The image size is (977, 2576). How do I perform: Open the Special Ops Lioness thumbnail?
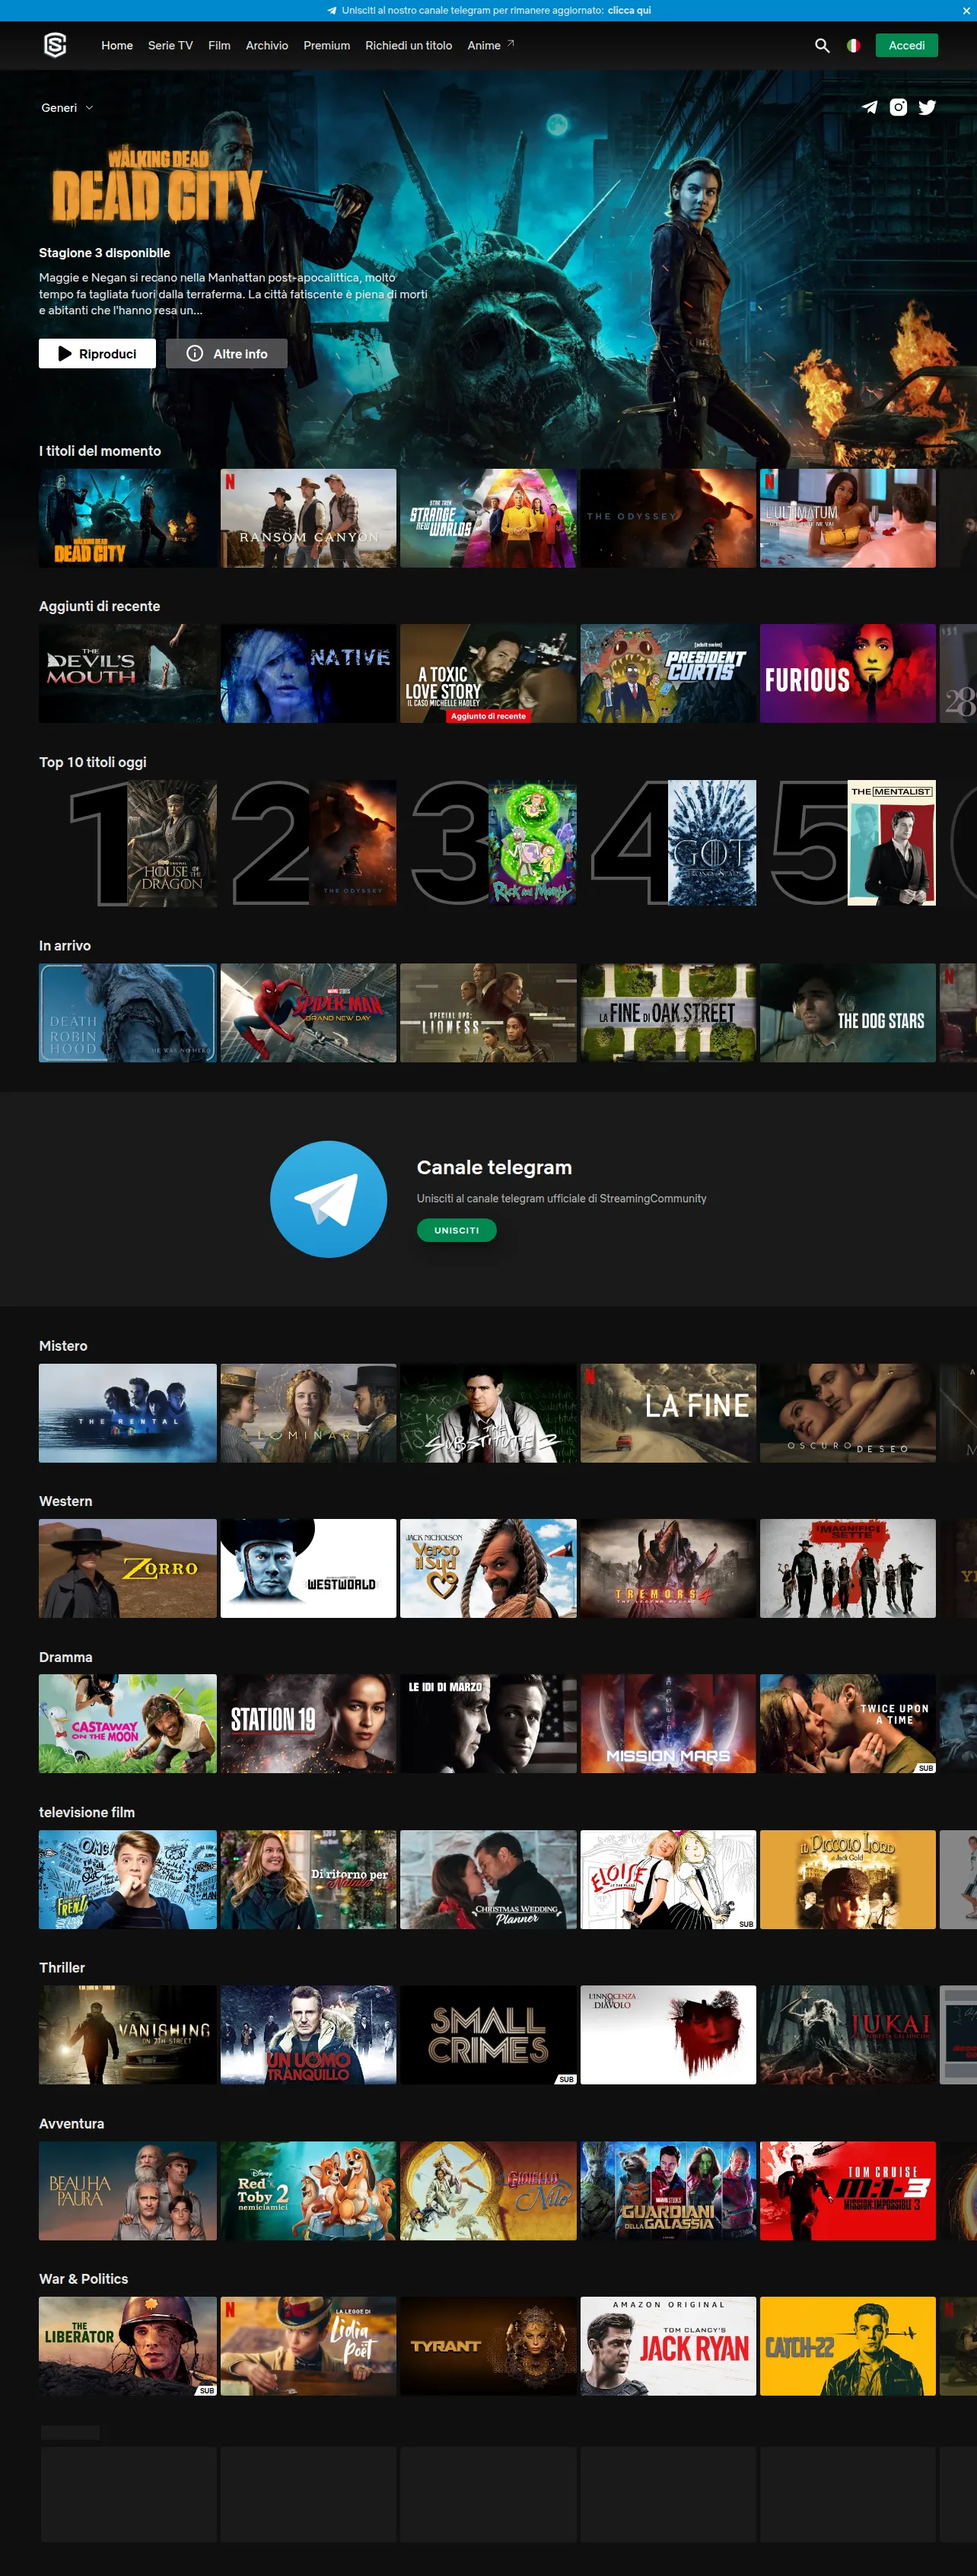point(488,1012)
